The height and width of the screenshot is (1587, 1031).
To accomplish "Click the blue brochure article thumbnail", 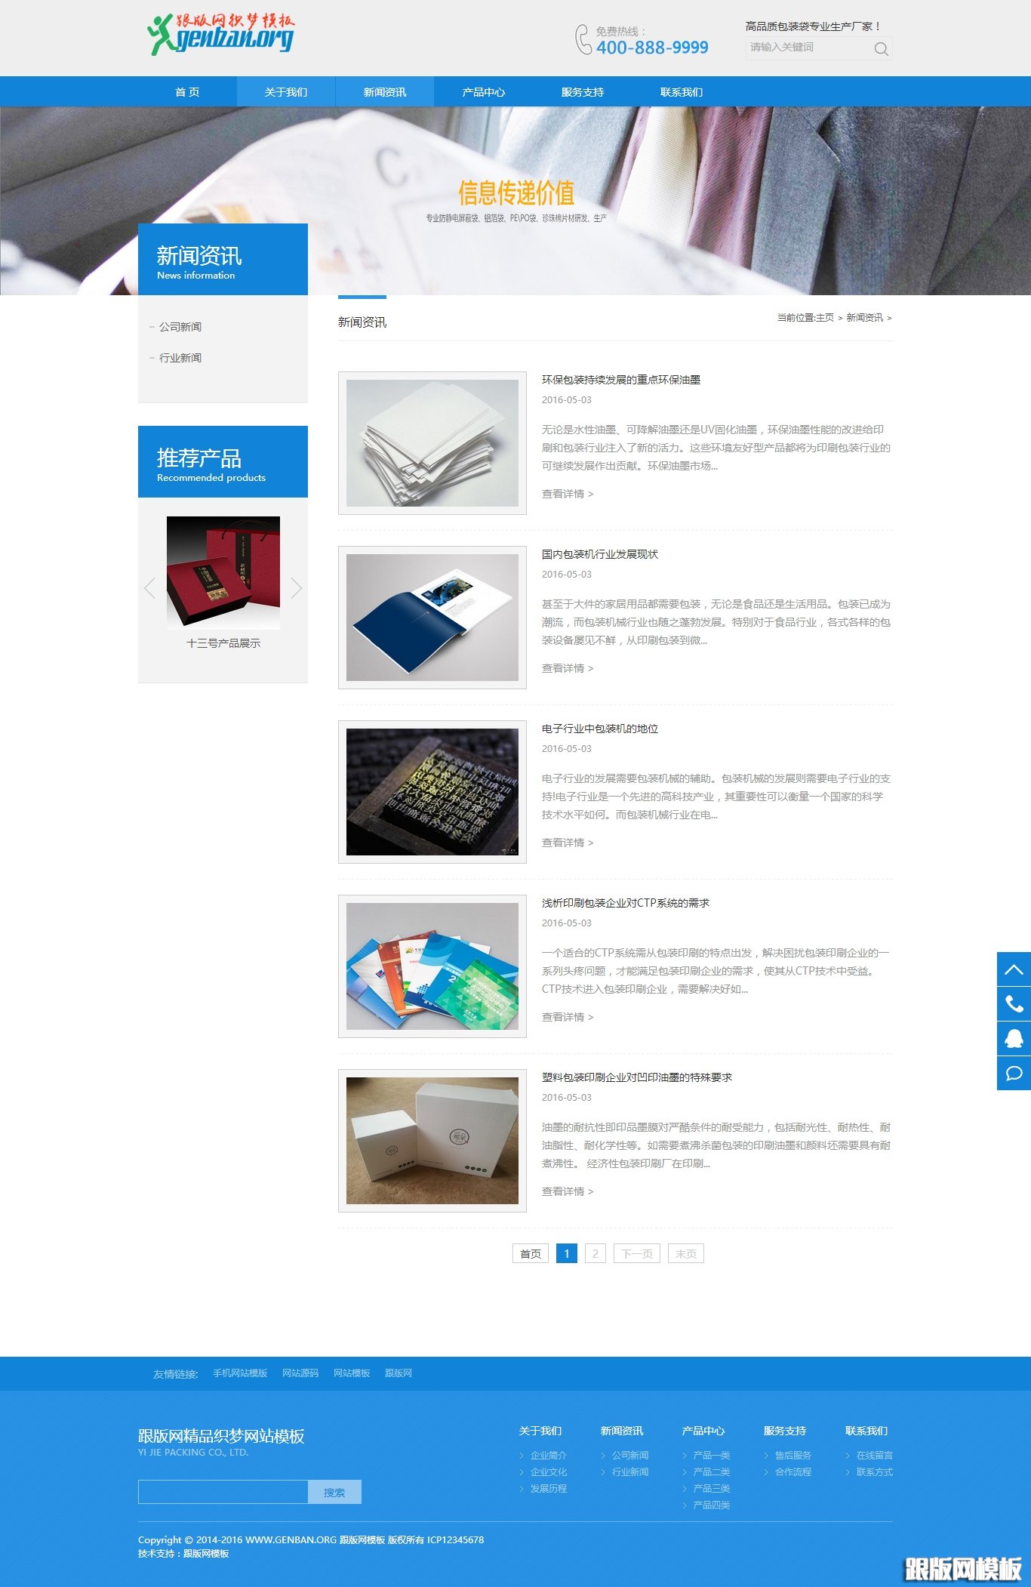I will 432,618.
